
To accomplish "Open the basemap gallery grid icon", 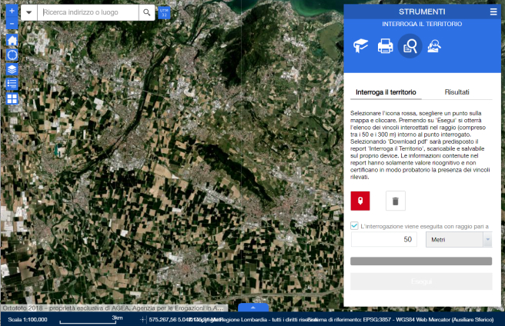I will point(12,98).
